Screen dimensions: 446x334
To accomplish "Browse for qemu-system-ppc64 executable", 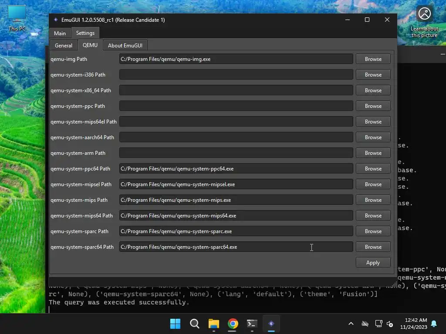I will [x=373, y=169].
